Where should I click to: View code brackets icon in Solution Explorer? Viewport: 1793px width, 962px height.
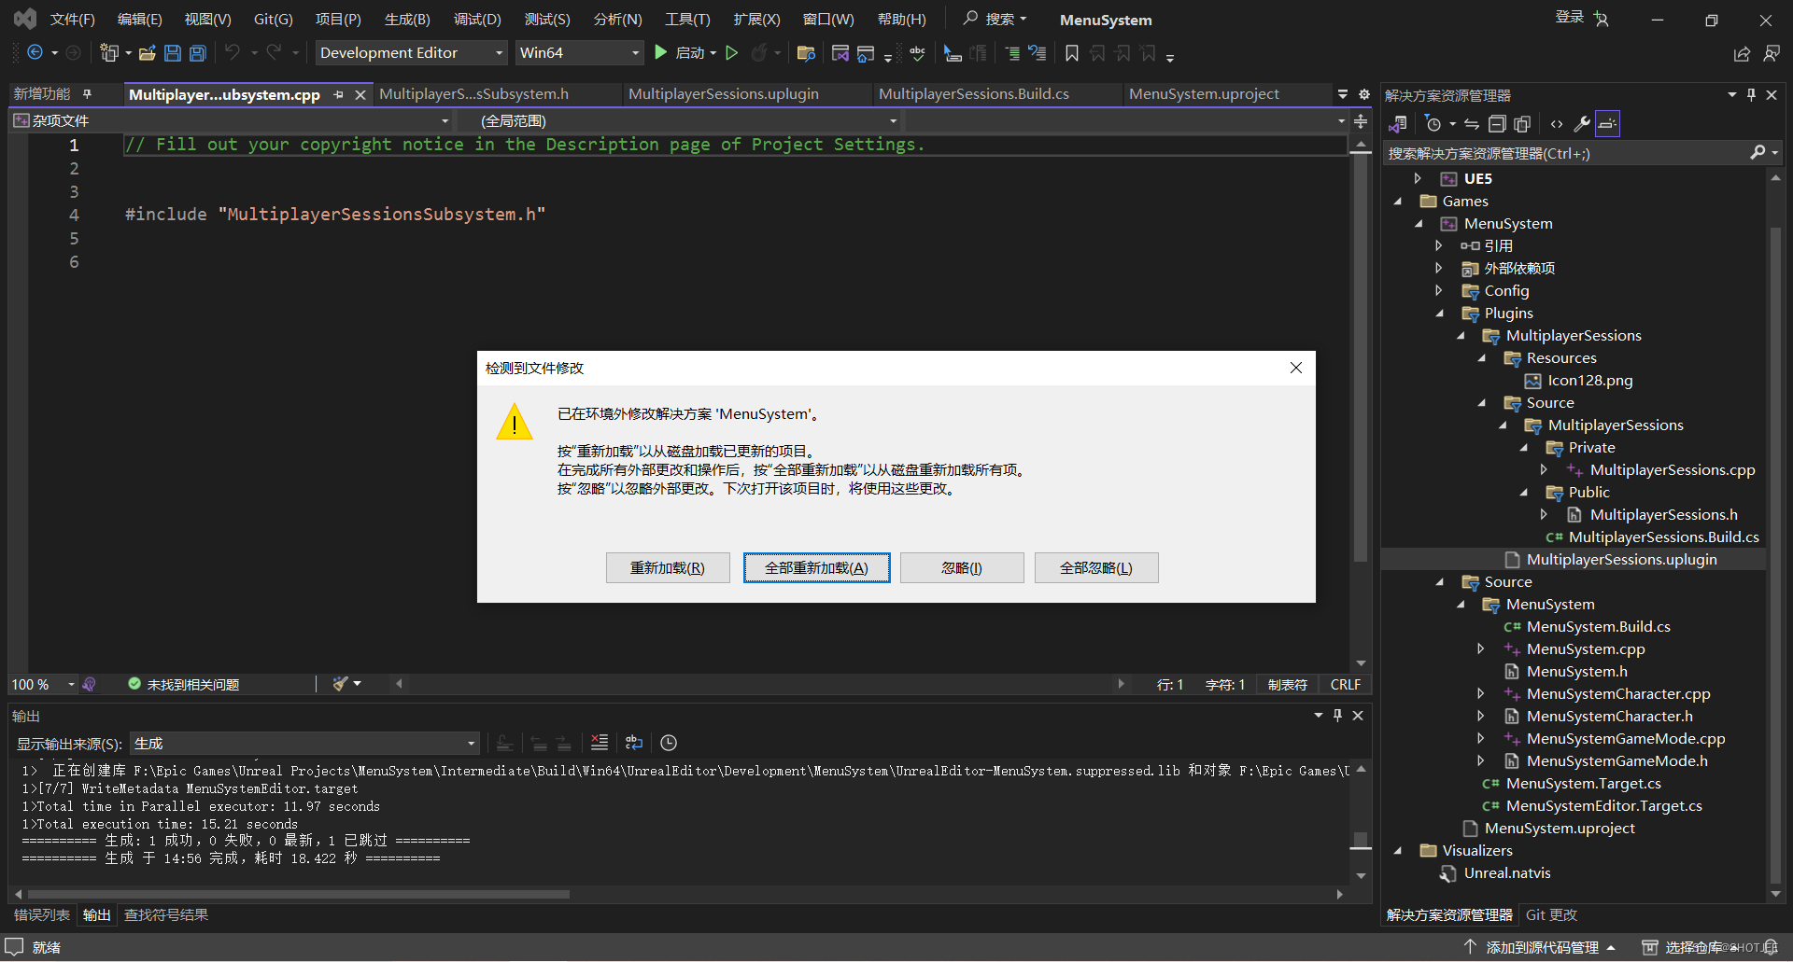coord(1557,124)
